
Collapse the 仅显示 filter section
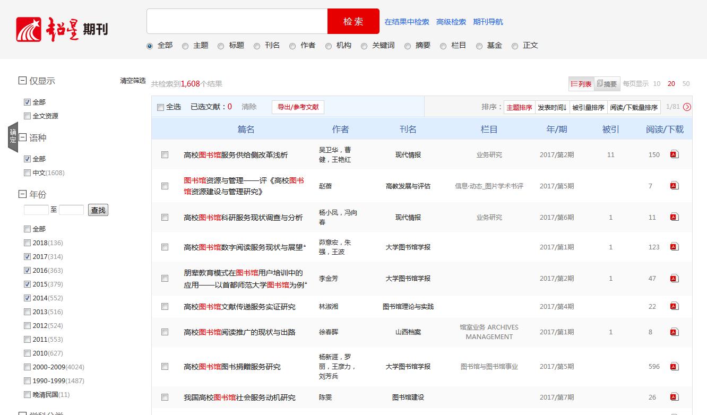point(22,81)
